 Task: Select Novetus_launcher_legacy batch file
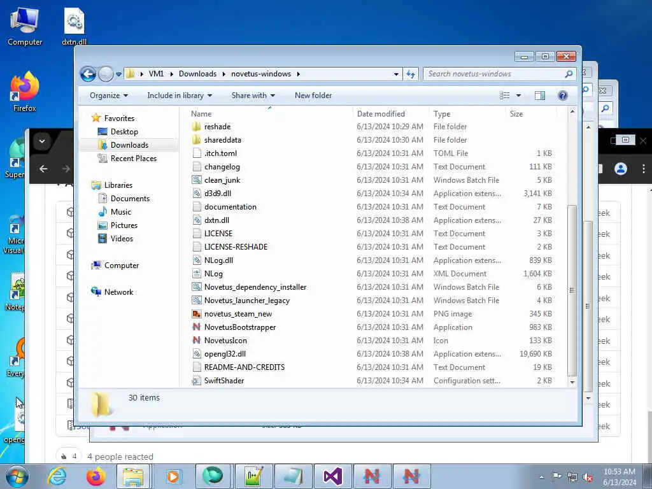click(246, 301)
